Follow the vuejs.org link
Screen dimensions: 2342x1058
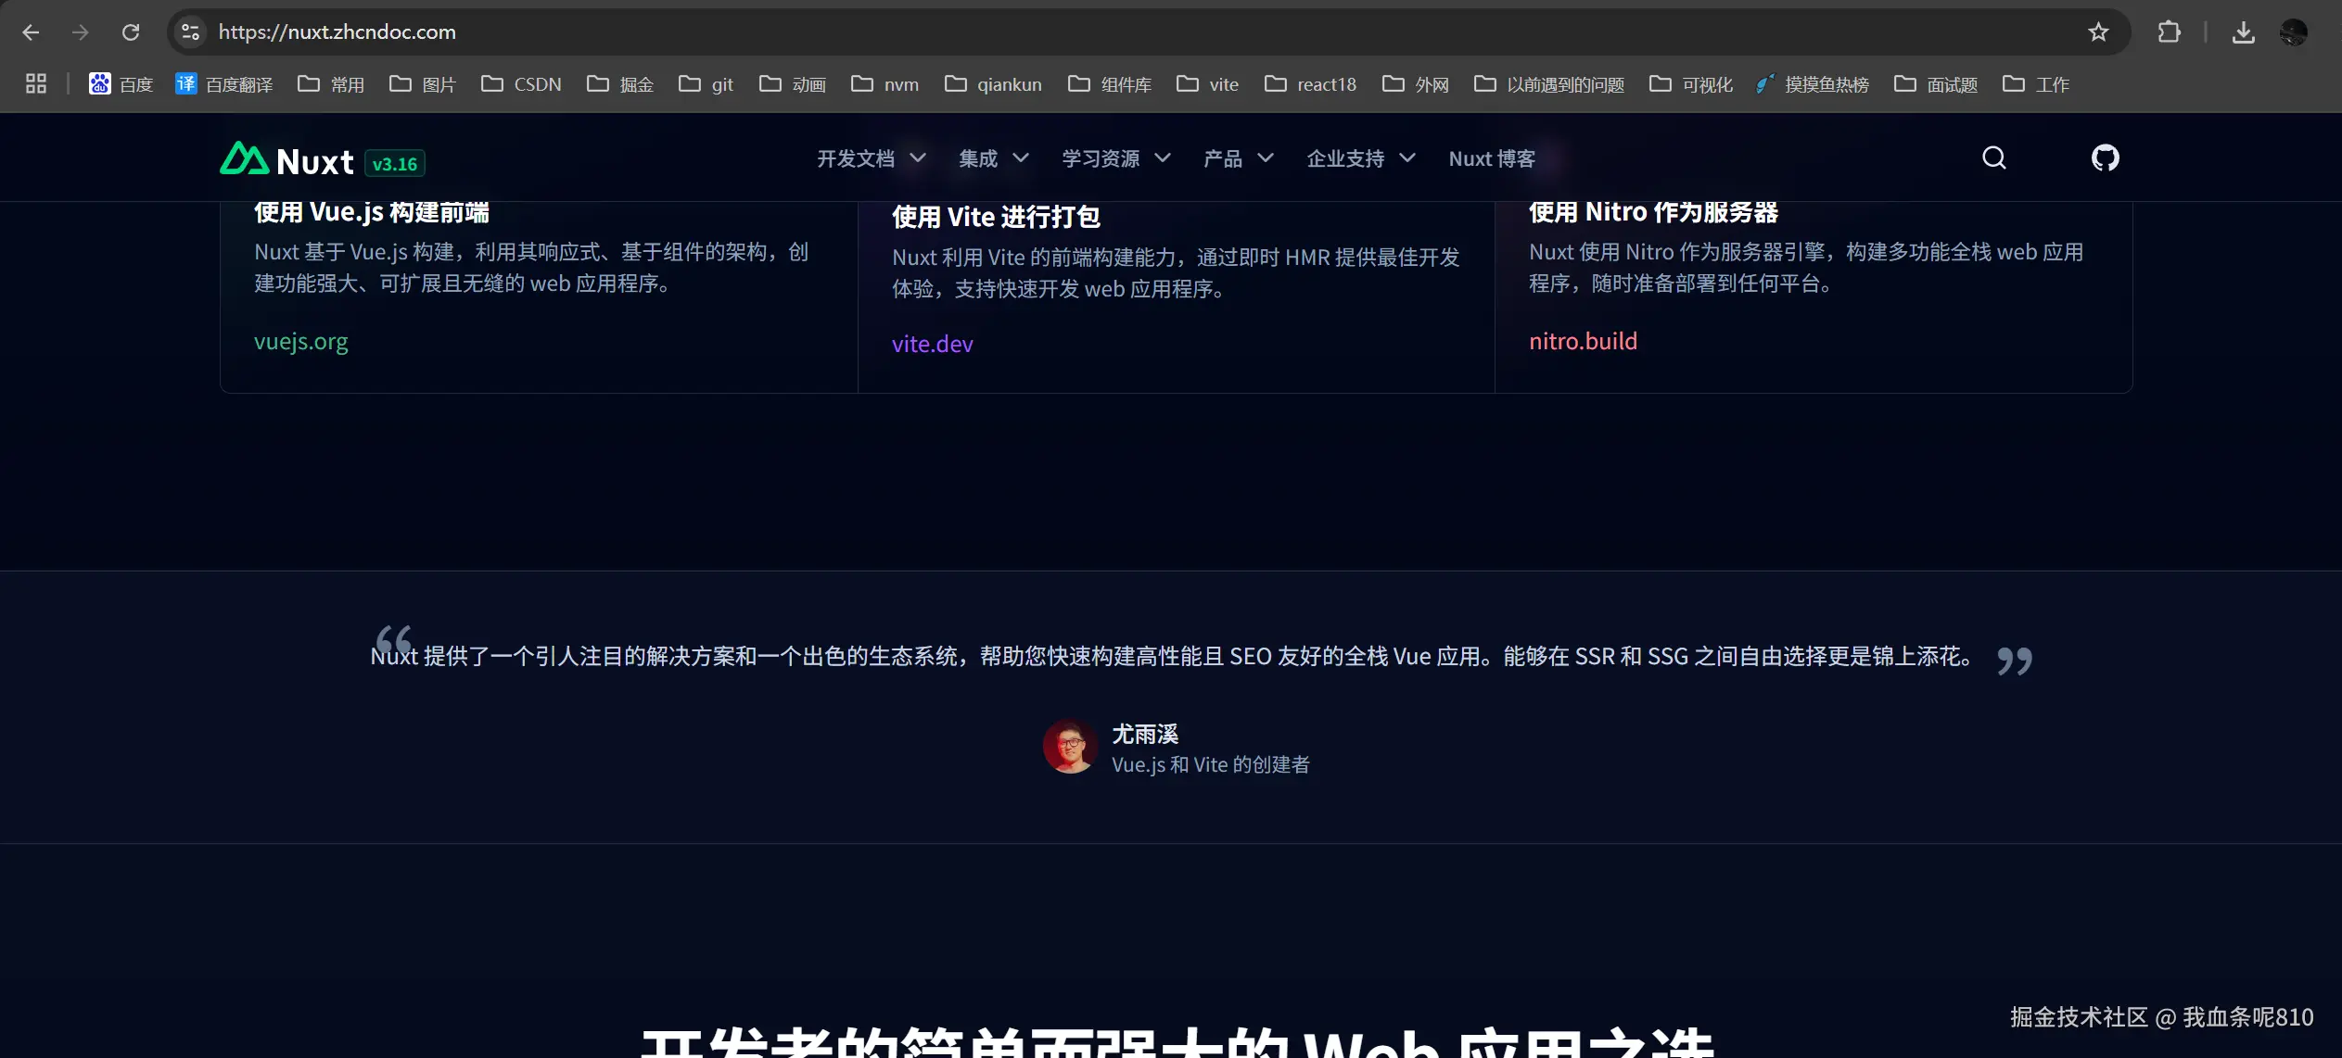pyautogui.click(x=301, y=341)
